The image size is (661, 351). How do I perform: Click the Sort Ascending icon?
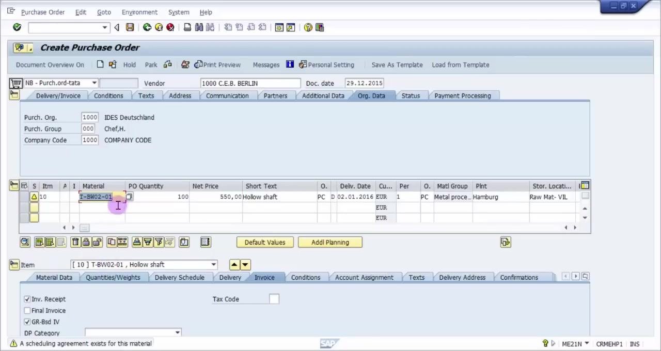click(x=137, y=242)
